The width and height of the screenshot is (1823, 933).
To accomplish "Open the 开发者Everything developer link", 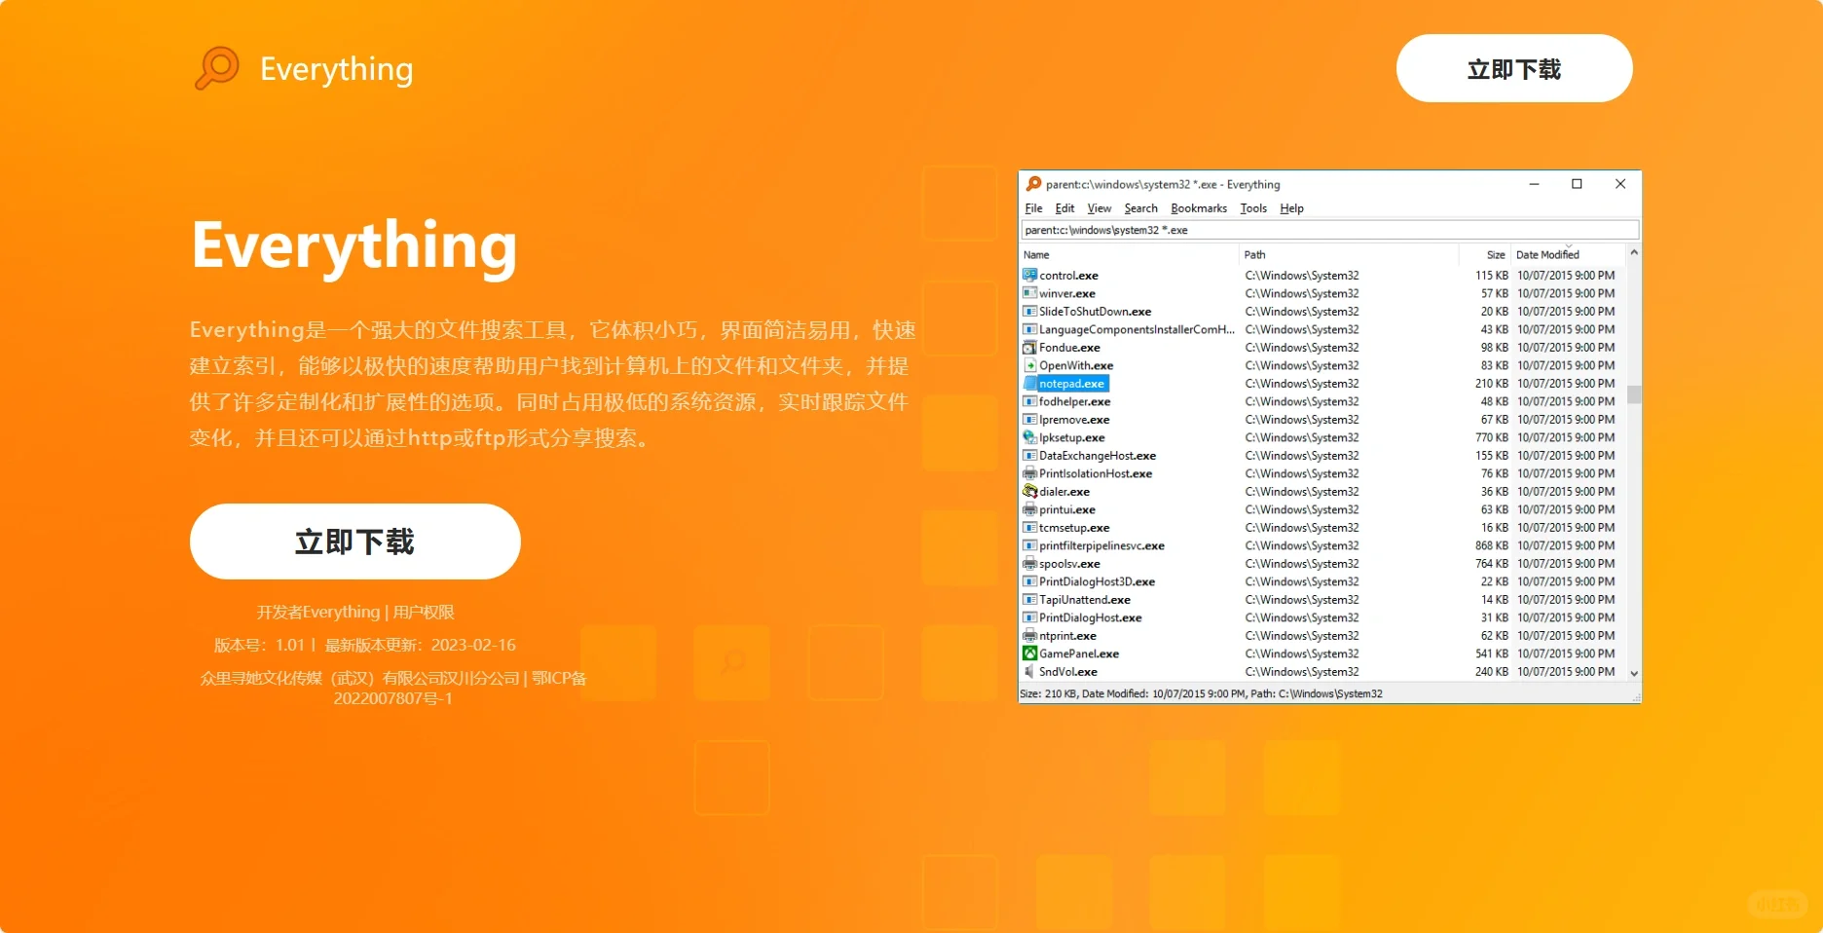I will tap(318, 613).
